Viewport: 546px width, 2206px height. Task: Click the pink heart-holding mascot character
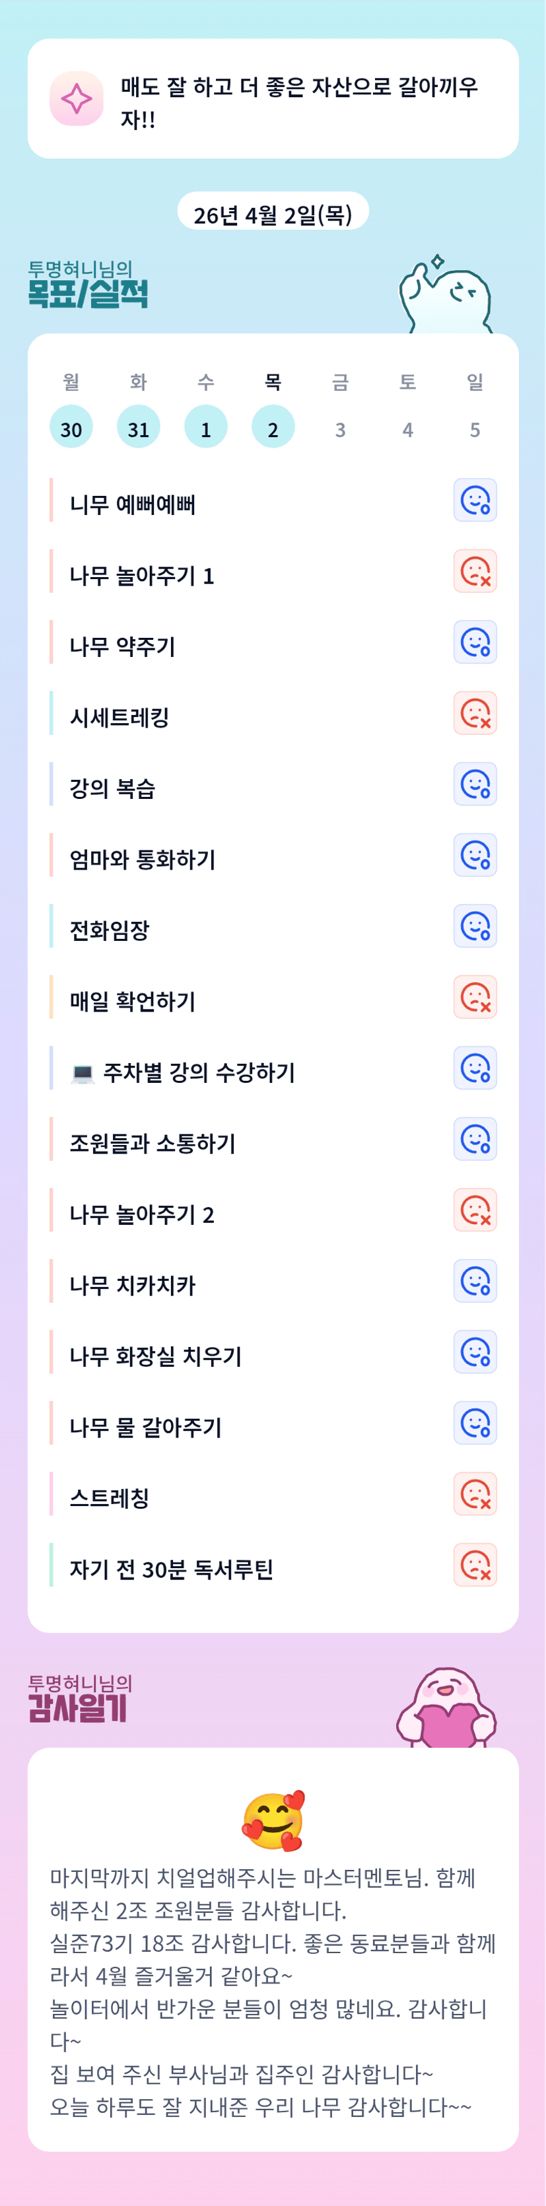point(446,1708)
